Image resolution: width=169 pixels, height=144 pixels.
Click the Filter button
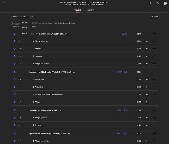pyautogui.click(x=154, y=16)
